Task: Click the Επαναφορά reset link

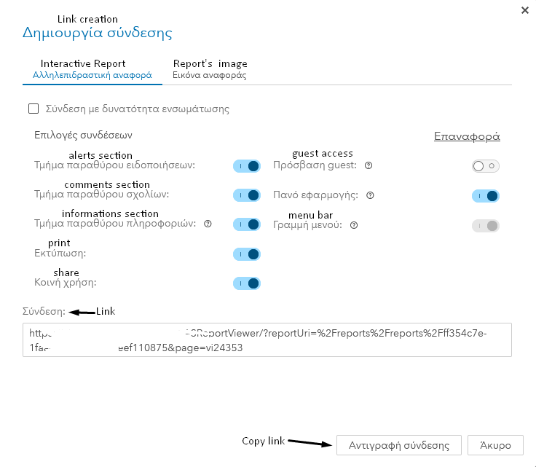Action: 467,136
